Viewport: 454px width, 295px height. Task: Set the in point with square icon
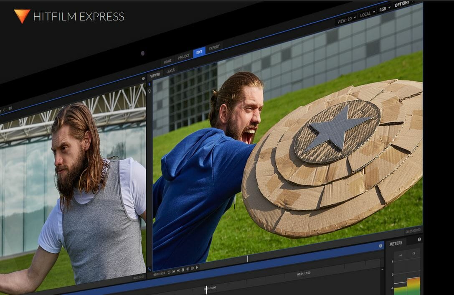pos(169,272)
